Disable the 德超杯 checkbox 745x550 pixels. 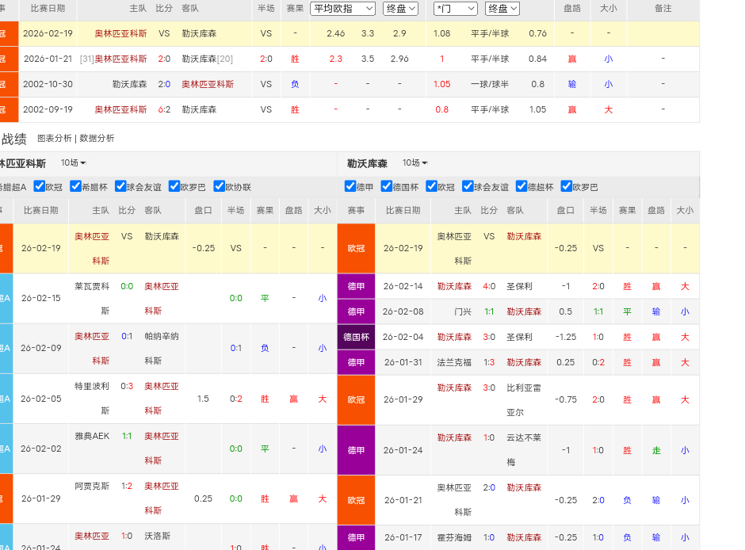tap(521, 186)
